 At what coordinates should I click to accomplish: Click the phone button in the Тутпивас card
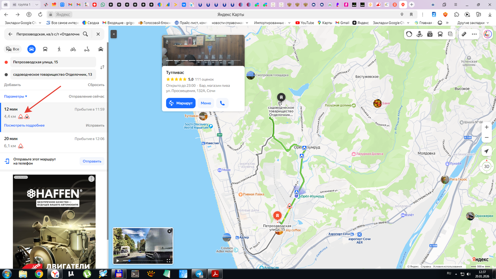(222, 103)
